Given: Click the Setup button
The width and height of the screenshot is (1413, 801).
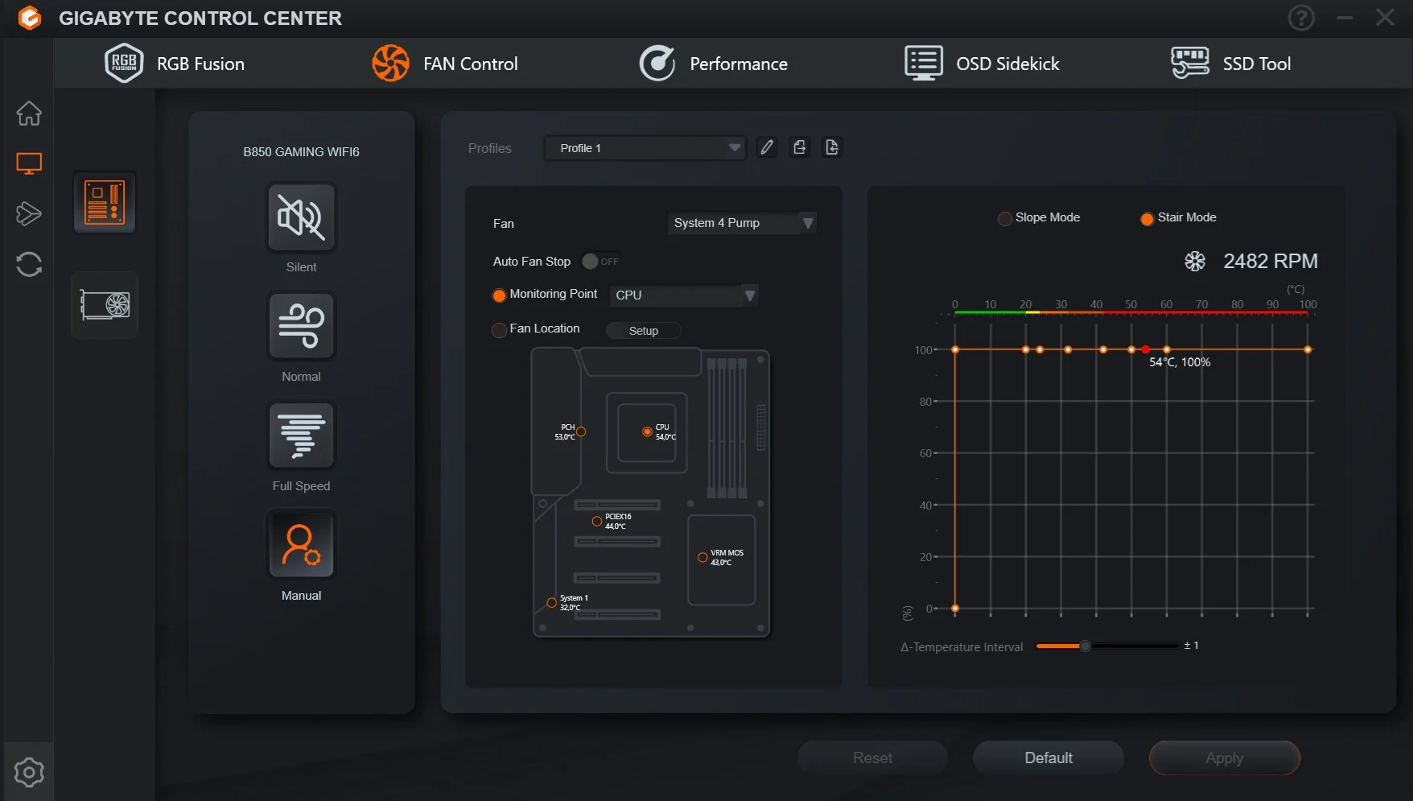Looking at the screenshot, I should coord(644,331).
